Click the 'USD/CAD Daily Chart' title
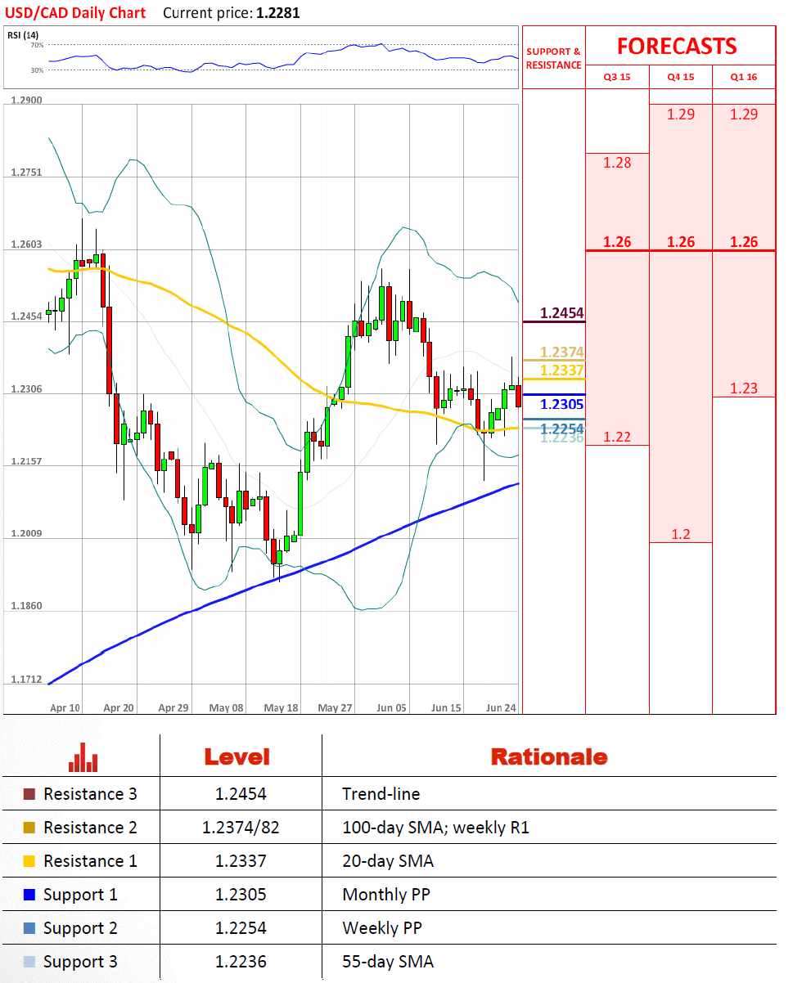Image resolution: width=793 pixels, height=983 pixels. [x=76, y=12]
